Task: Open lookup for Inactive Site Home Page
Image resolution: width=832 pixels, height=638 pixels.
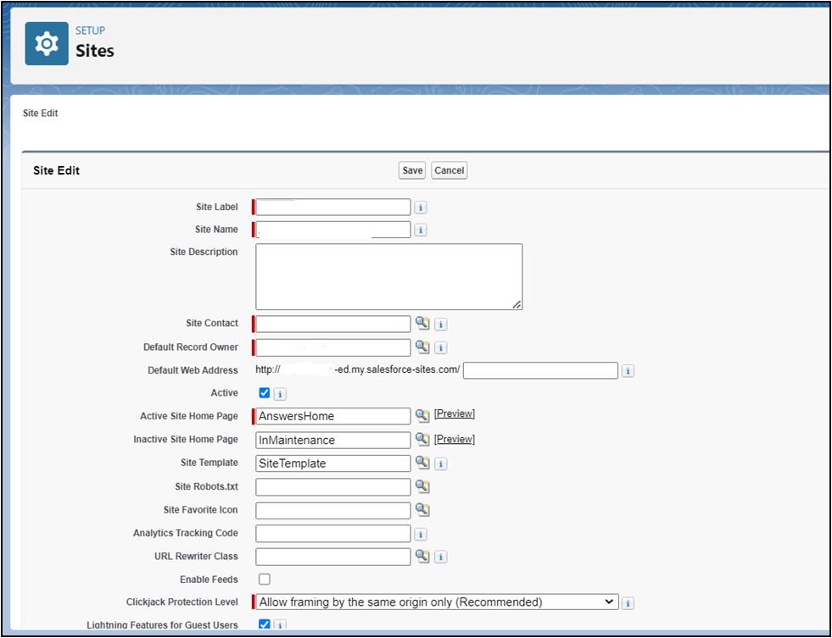Action: pos(422,439)
